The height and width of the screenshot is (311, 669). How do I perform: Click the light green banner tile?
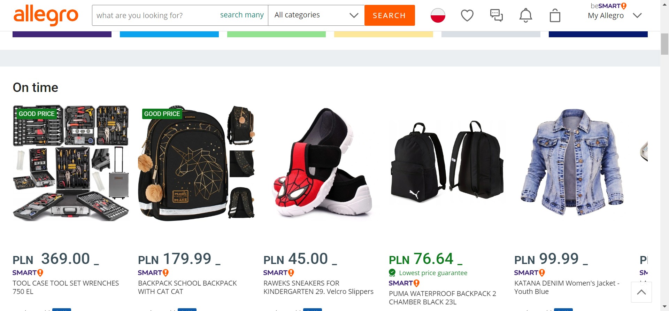pyautogui.click(x=276, y=34)
